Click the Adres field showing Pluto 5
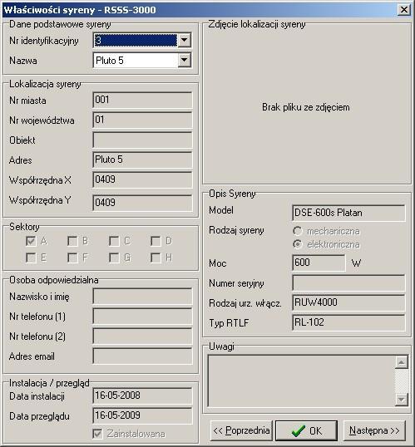 point(142,160)
